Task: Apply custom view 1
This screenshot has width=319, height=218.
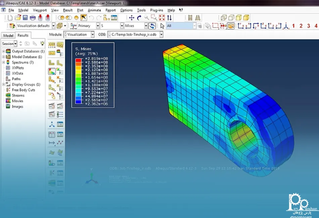Action: (293, 26)
